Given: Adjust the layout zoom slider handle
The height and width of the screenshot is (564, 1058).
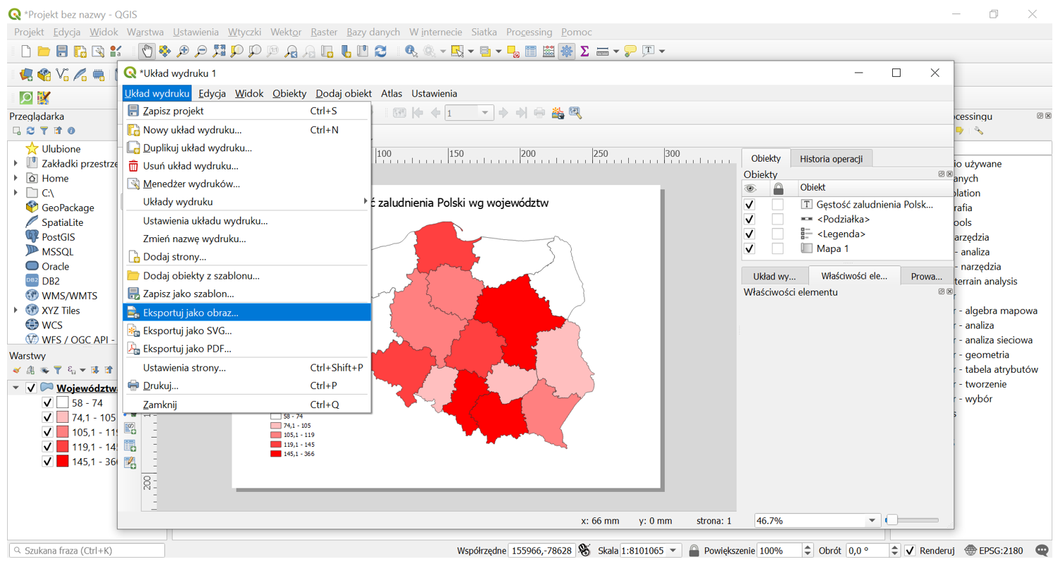Looking at the screenshot, I should (891, 520).
